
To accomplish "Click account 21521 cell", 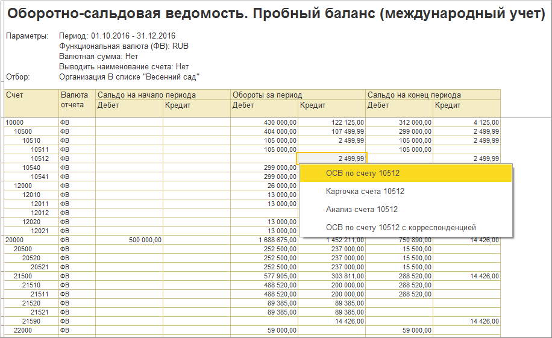I will tap(31, 312).
